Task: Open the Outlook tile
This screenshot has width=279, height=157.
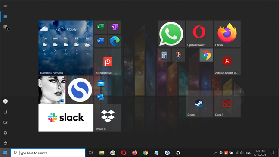Action: pos(101,97)
